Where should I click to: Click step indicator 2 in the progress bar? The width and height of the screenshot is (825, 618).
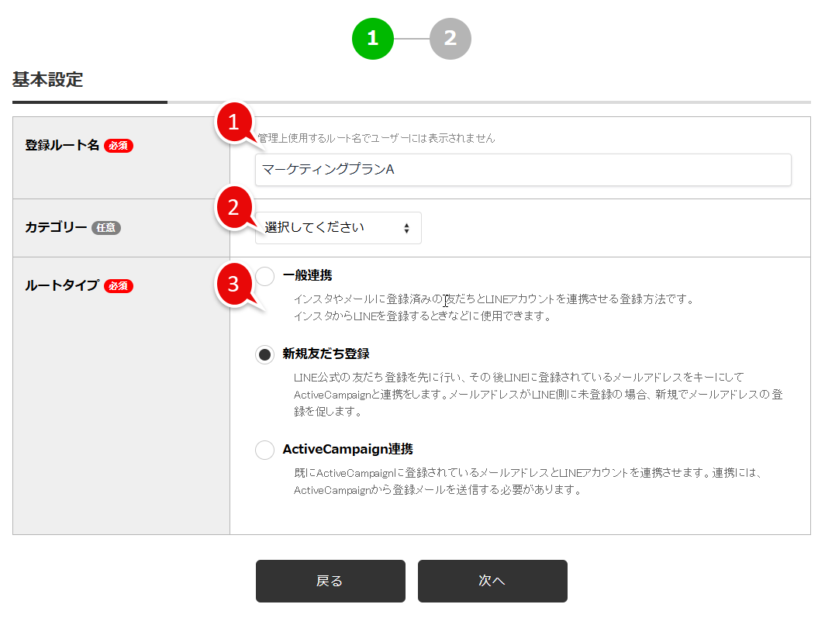450,39
